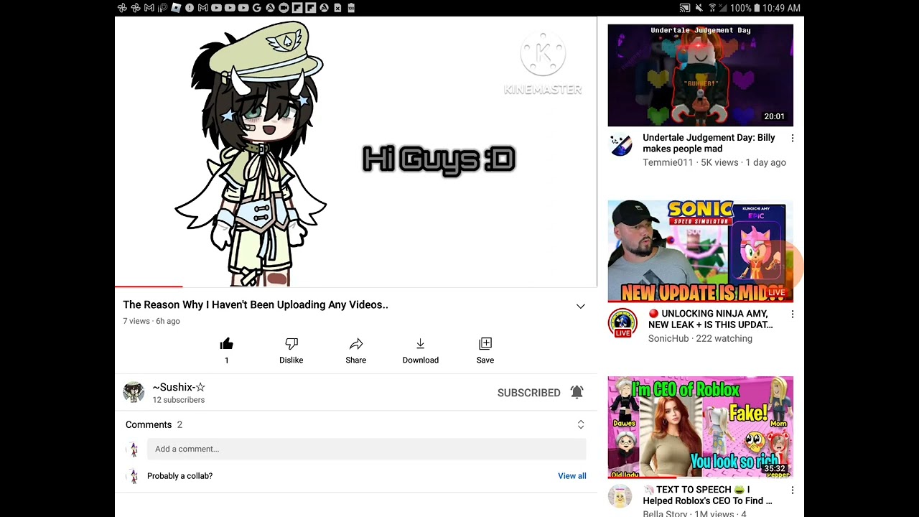Viewport: 919px width, 517px height.
Task: Click the Probably a collab? comment
Action: point(179,476)
